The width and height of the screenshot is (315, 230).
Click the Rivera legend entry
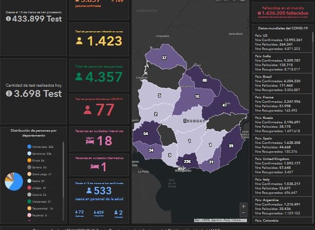pos(37,161)
